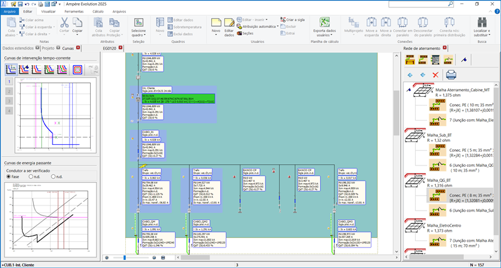Click the grounding calculator icon in Rede toolbar
Screen dimensions: 501x268
tap(435, 59)
